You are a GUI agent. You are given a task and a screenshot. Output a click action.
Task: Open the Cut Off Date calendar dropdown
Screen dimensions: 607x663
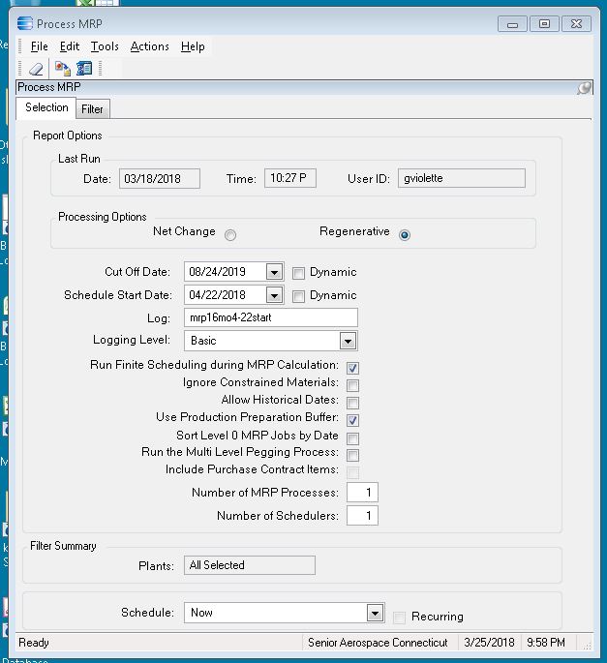(274, 272)
